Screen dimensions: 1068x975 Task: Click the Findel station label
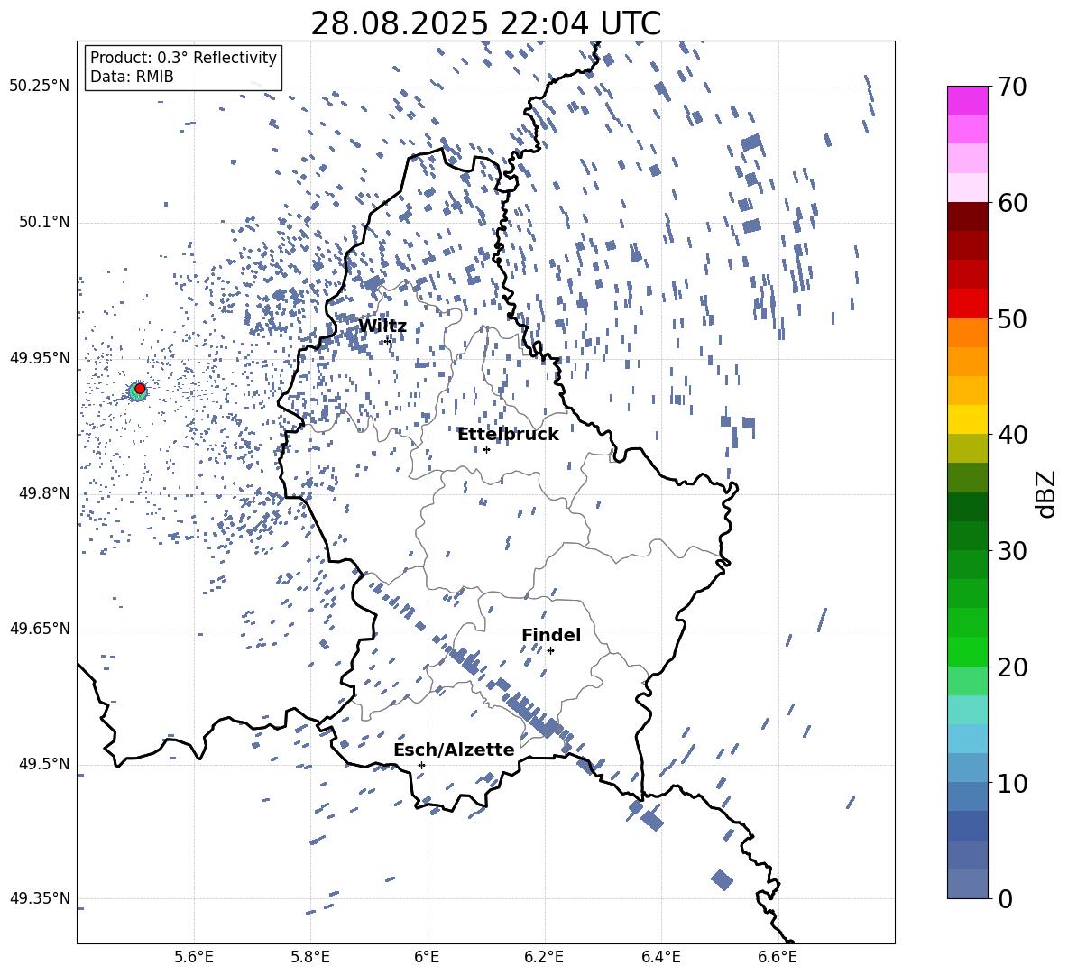tap(551, 635)
